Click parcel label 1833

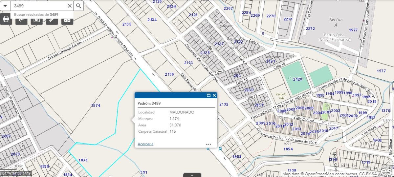point(83,160)
